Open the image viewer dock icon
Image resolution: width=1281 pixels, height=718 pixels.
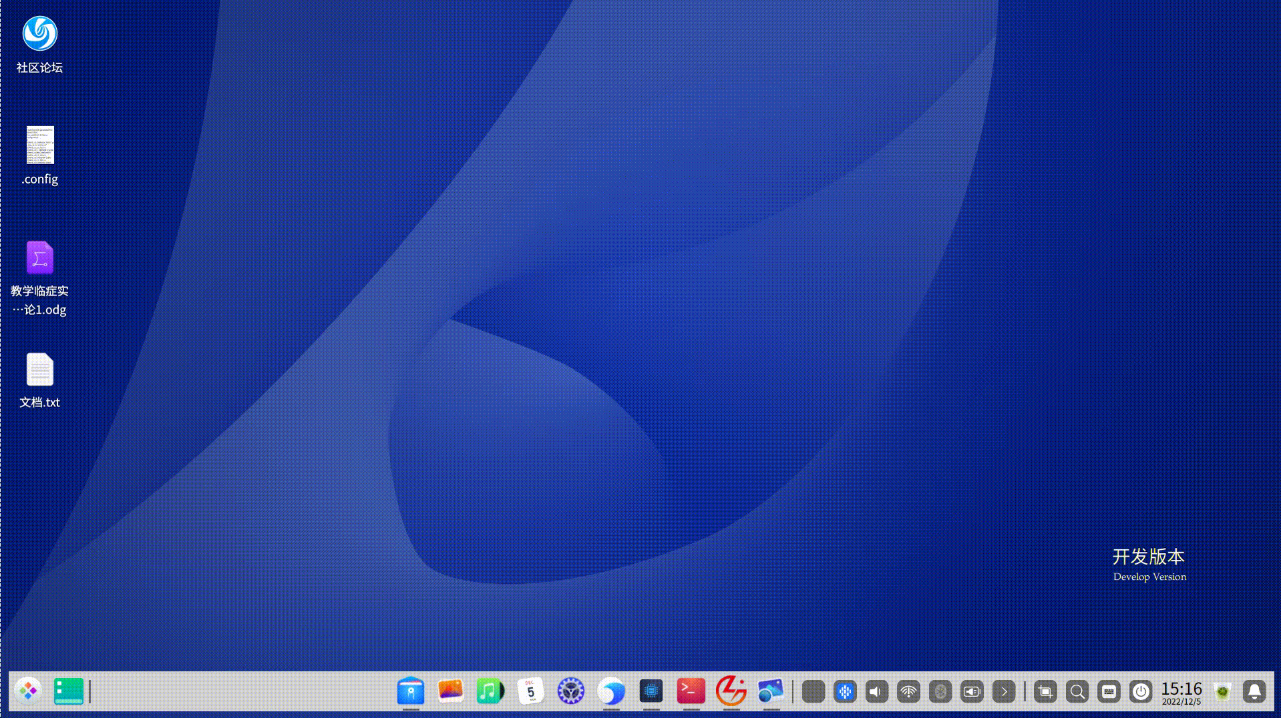pos(771,691)
